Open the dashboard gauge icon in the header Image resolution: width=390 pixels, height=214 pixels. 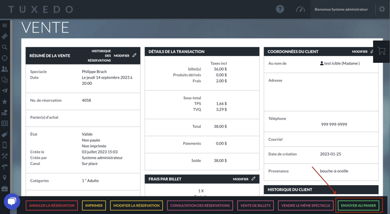(300, 10)
